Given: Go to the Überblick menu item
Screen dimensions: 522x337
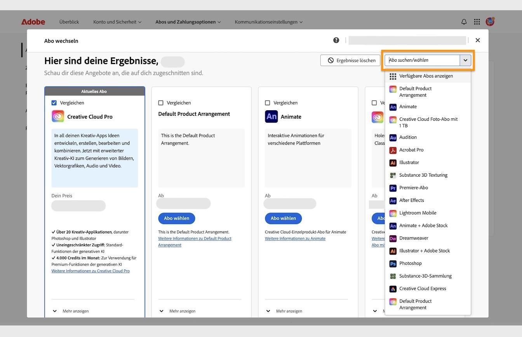Looking at the screenshot, I should tap(69, 22).
